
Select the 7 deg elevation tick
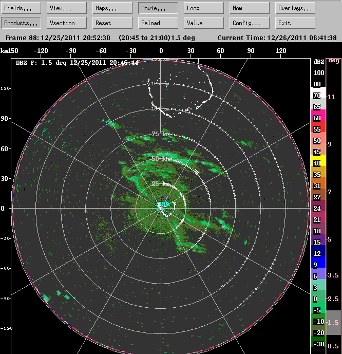coord(330,192)
